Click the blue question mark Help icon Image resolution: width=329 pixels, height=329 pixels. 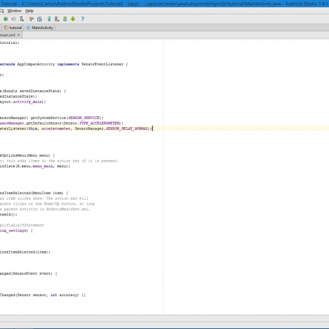pos(82,19)
